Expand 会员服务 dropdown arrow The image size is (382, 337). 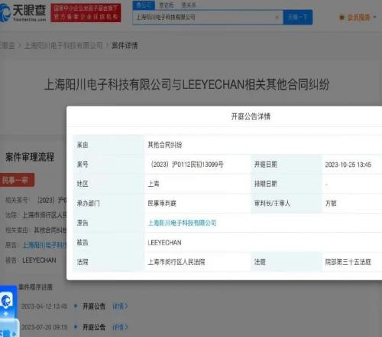[x=374, y=18]
